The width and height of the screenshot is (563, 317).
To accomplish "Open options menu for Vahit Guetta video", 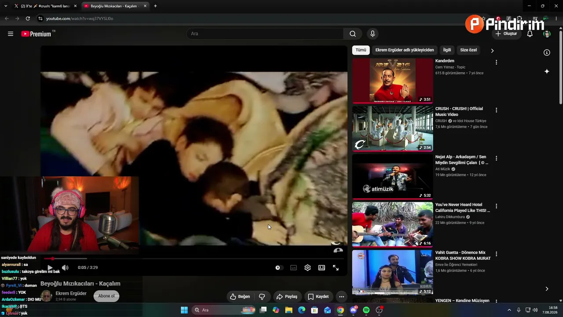I will pyautogui.click(x=496, y=254).
